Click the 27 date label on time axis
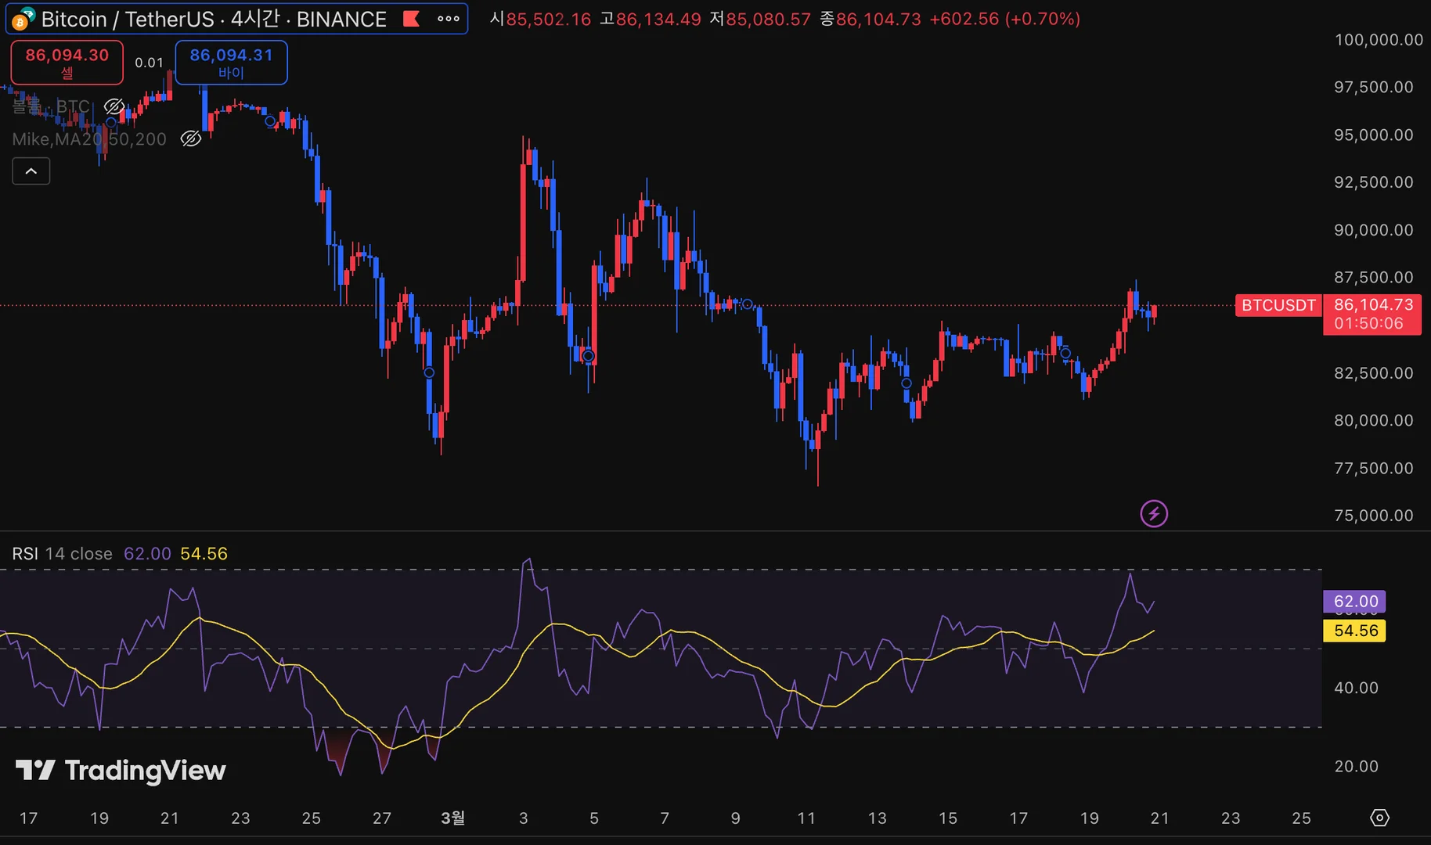 pyautogui.click(x=382, y=818)
